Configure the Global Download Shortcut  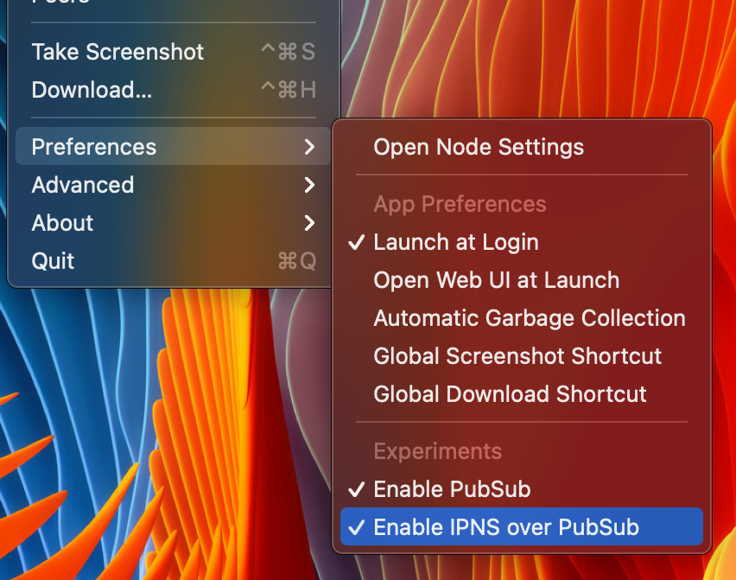[x=509, y=394]
